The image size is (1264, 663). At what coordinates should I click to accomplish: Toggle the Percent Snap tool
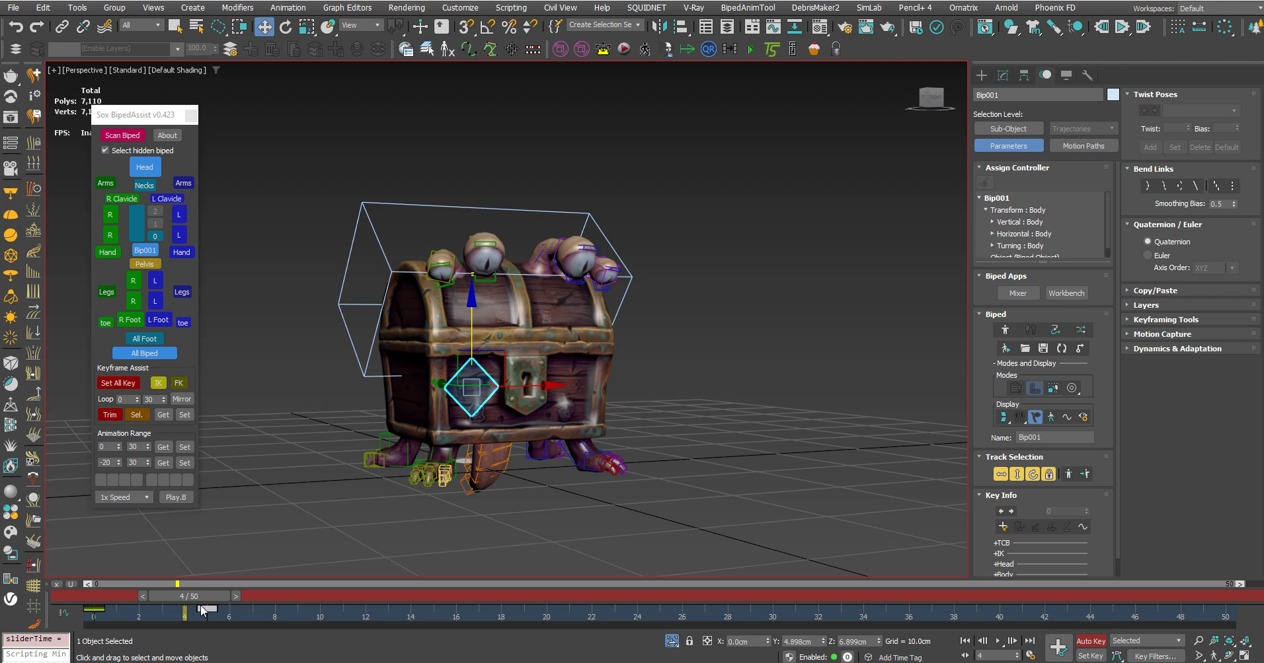(508, 26)
